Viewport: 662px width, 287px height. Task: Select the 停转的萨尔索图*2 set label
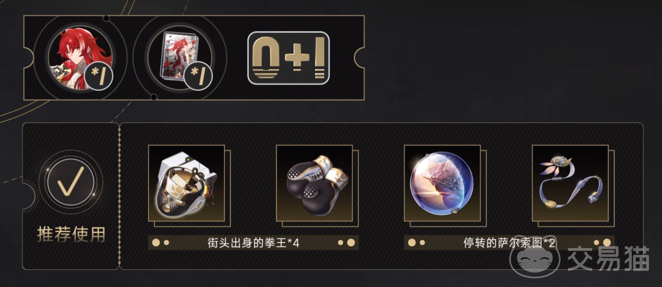pyautogui.click(x=509, y=243)
